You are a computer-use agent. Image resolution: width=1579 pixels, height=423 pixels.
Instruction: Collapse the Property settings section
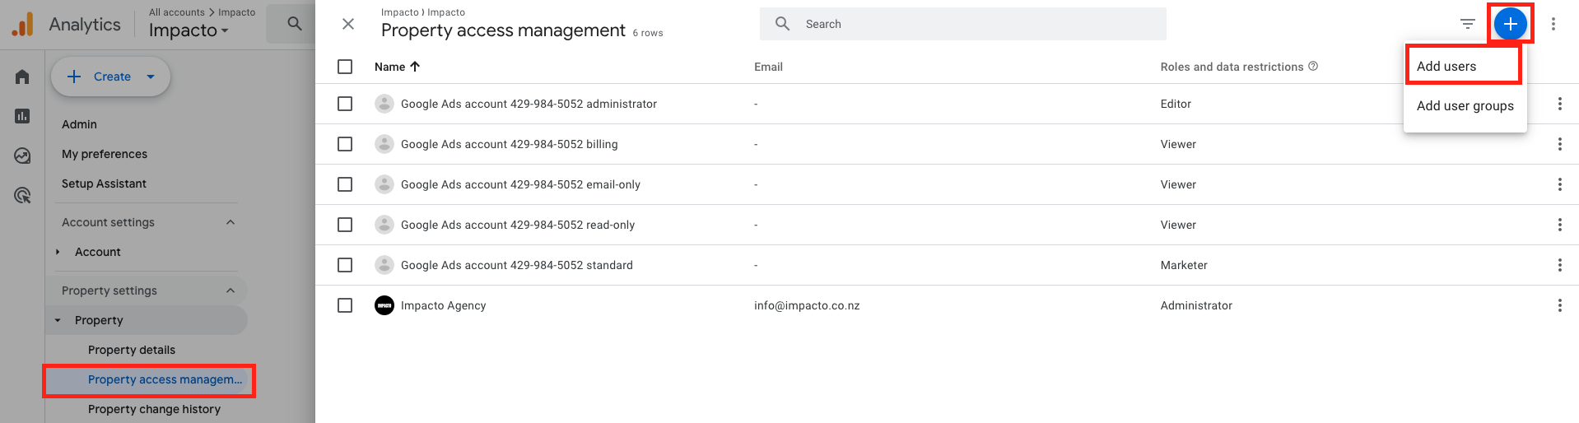231,291
